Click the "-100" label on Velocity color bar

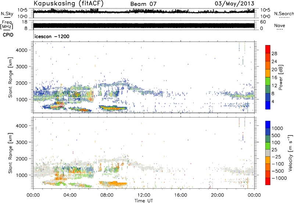click(278, 164)
